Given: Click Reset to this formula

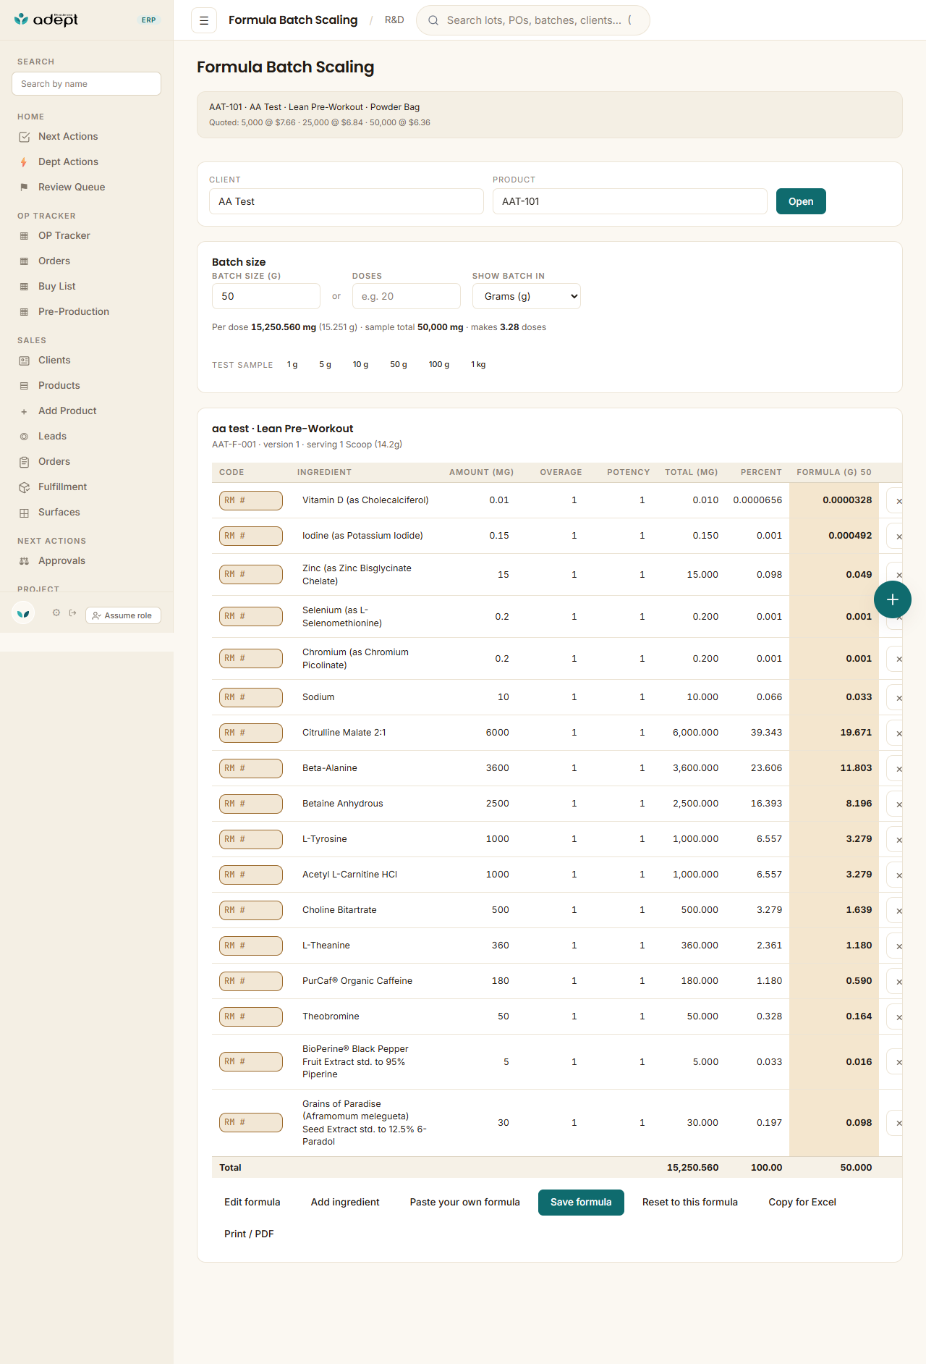Looking at the screenshot, I should click(690, 1203).
